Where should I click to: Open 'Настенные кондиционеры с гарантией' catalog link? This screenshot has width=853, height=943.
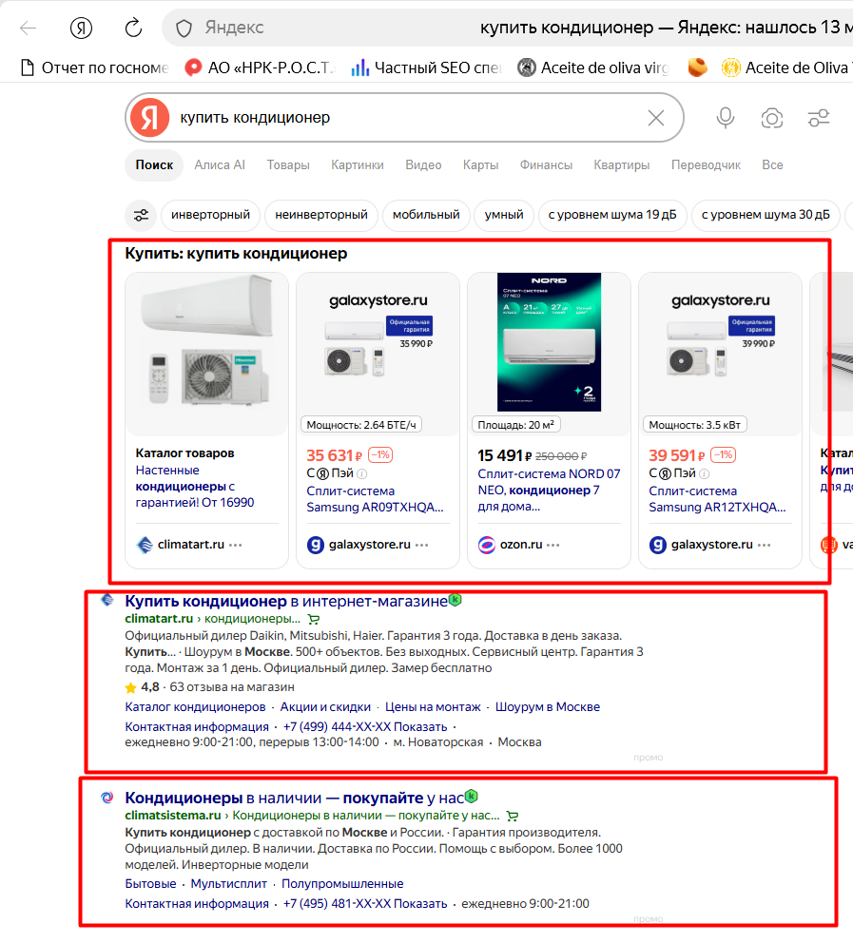[x=195, y=486]
